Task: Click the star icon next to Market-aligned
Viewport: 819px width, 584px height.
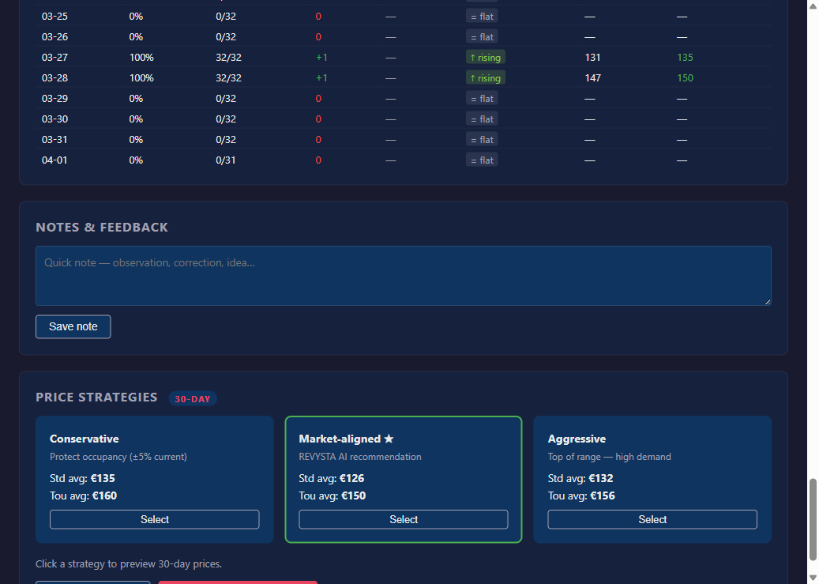Action: pos(389,439)
